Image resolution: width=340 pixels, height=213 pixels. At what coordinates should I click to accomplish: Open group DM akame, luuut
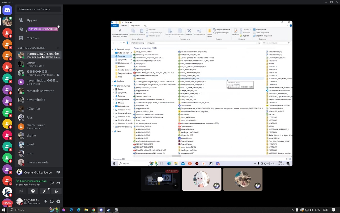click(x=39, y=126)
